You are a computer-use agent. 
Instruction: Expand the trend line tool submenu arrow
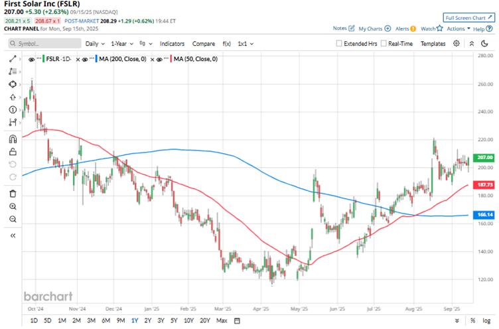point(20,59)
